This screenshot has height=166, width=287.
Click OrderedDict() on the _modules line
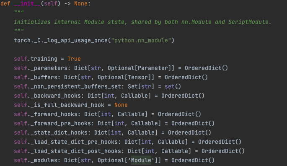pos(193,160)
